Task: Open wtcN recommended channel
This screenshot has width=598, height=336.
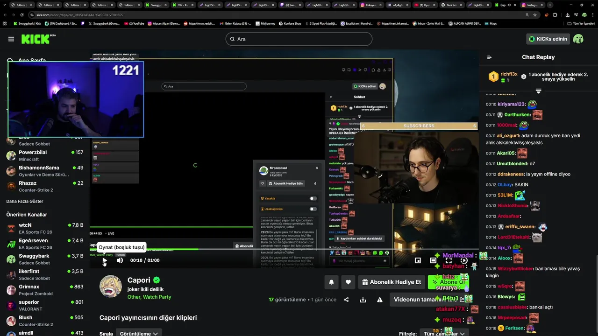Action: point(44,228)
